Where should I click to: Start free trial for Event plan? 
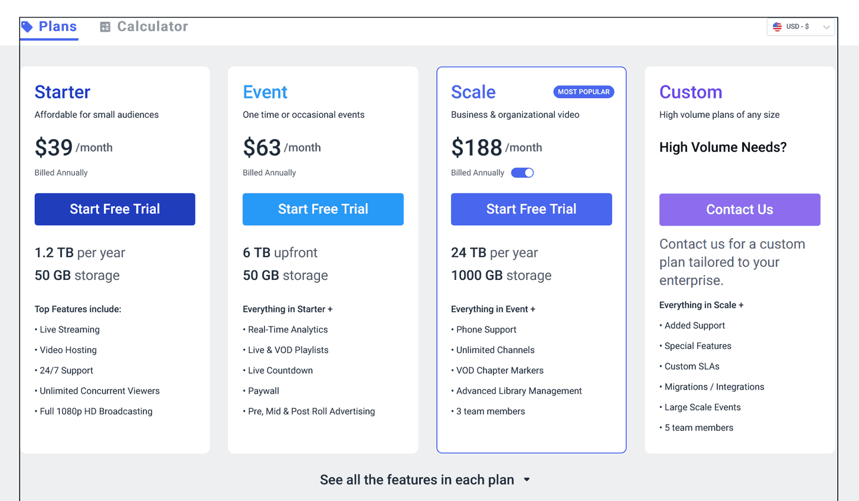tap(323, 209)
